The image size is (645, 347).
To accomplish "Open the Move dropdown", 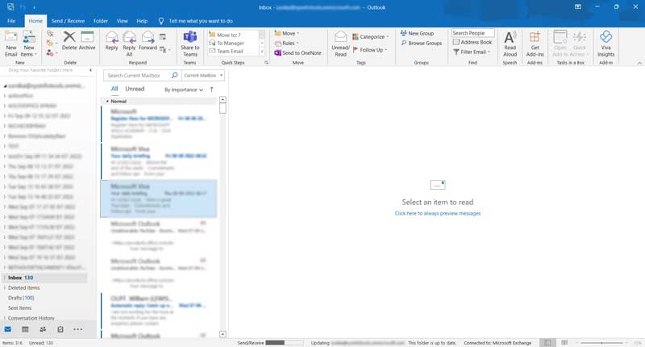I will pos(287,33).
